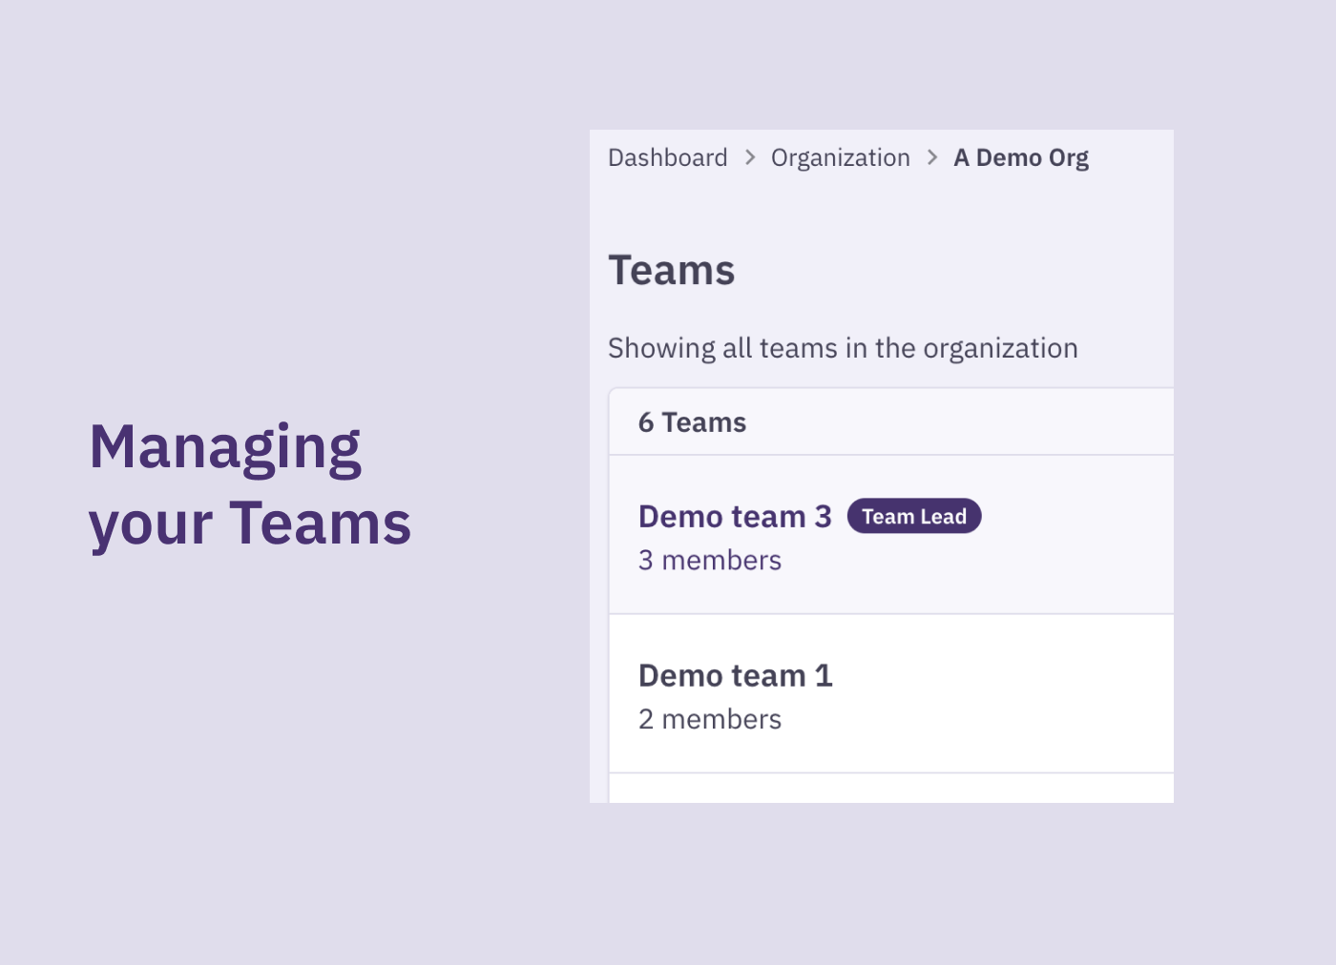The height and width of the screenshot is (965, 1336).
Task: Click the Teams page heading
Action: click(x=671, y=270)
